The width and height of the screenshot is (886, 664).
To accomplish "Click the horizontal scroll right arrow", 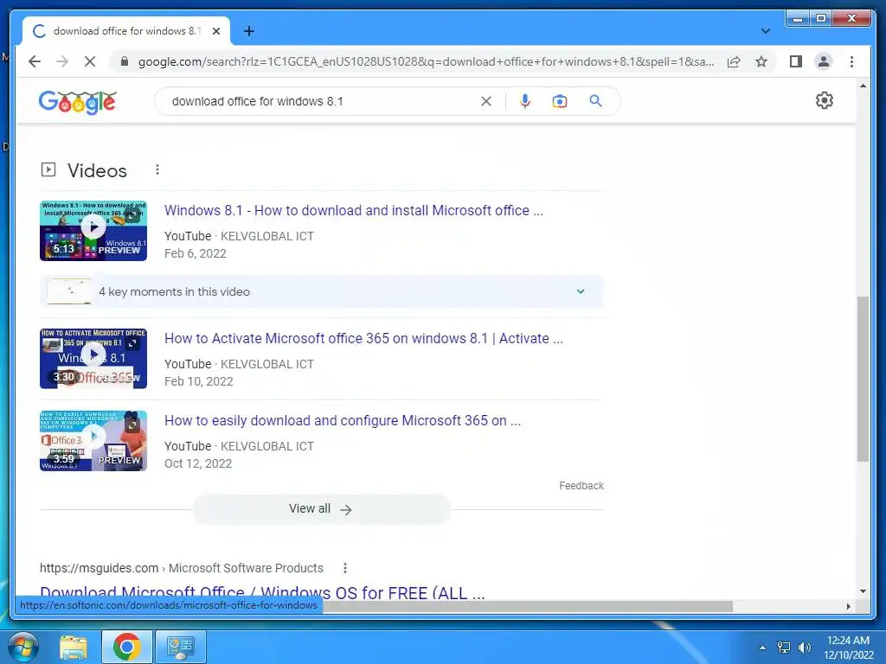I will [848, 606].
